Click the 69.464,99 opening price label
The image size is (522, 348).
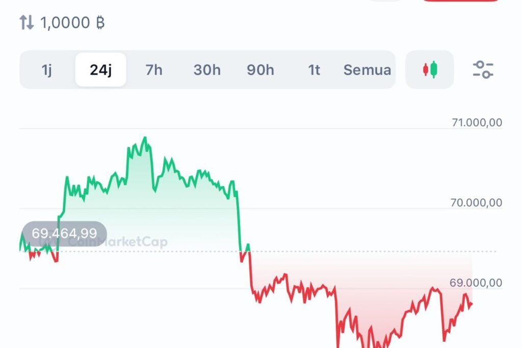[64, 234]
